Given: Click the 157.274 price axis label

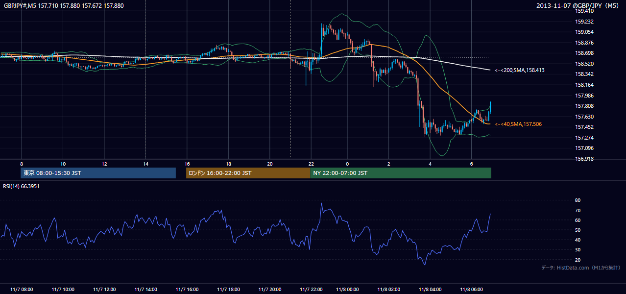Looking at the screenshot, I should (584, 138).
